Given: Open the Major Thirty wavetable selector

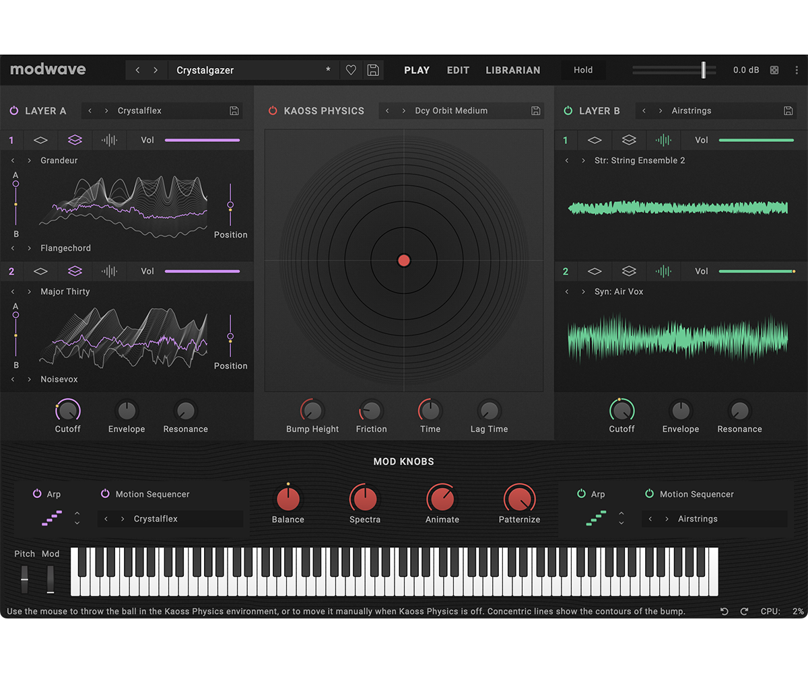Looking at the screenshot, I should click(x=65, y=291).
